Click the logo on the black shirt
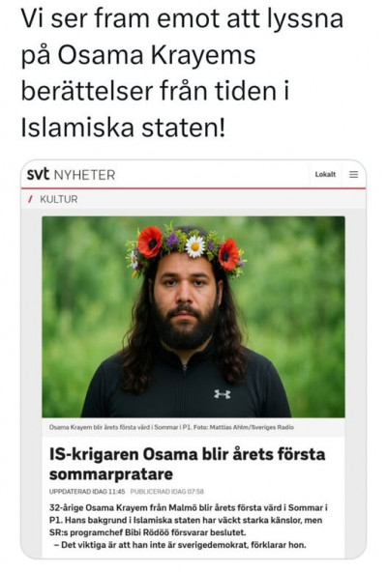The width and height of the screenshot is (387, 572). (223, 394)
